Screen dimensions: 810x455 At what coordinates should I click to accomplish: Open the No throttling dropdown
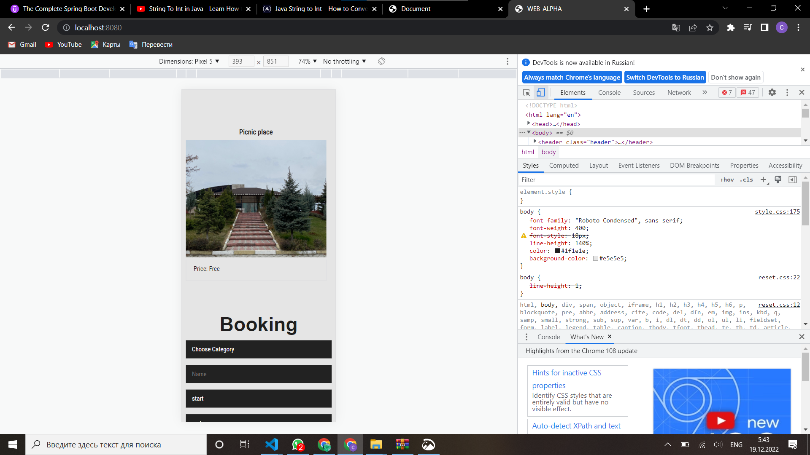(x=344, y=62)
